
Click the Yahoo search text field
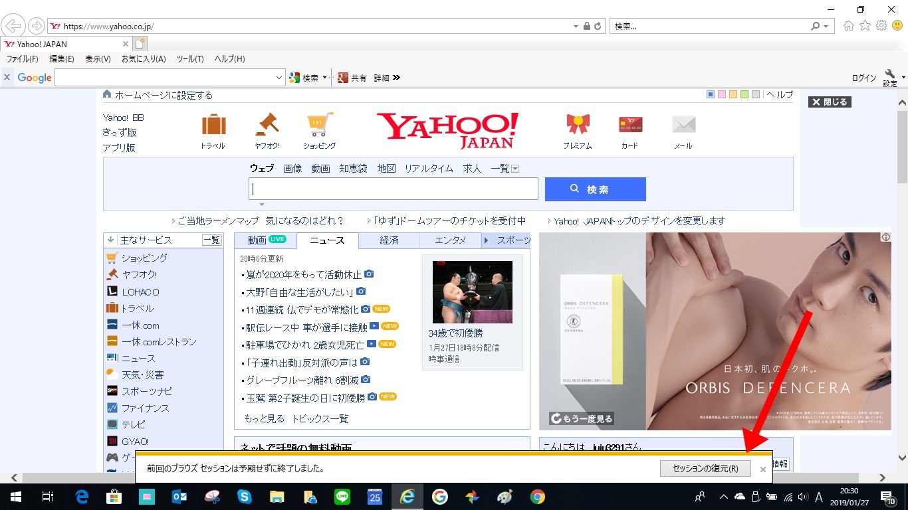[394, 189]
